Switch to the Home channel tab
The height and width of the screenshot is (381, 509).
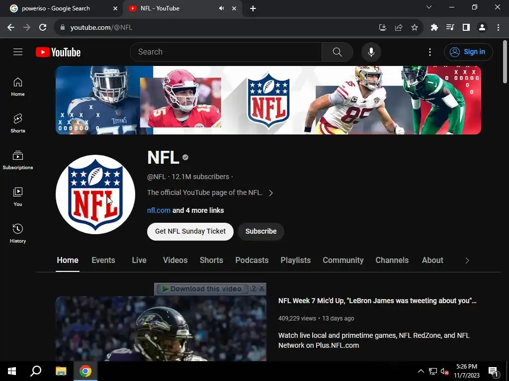[x=68, y=260]
